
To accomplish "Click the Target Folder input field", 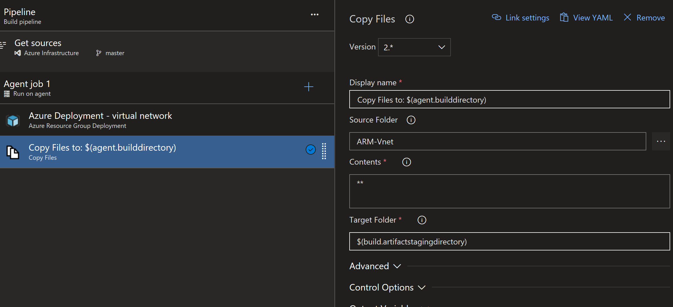I will [x=509, y=241].
